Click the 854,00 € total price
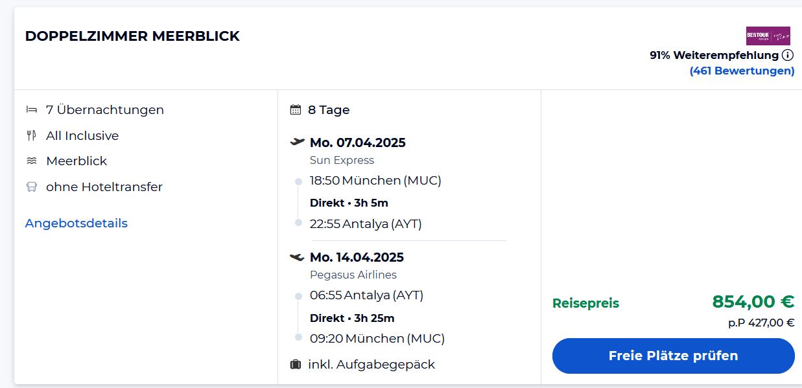Screen dimensions: 802x388 [753, 302]
